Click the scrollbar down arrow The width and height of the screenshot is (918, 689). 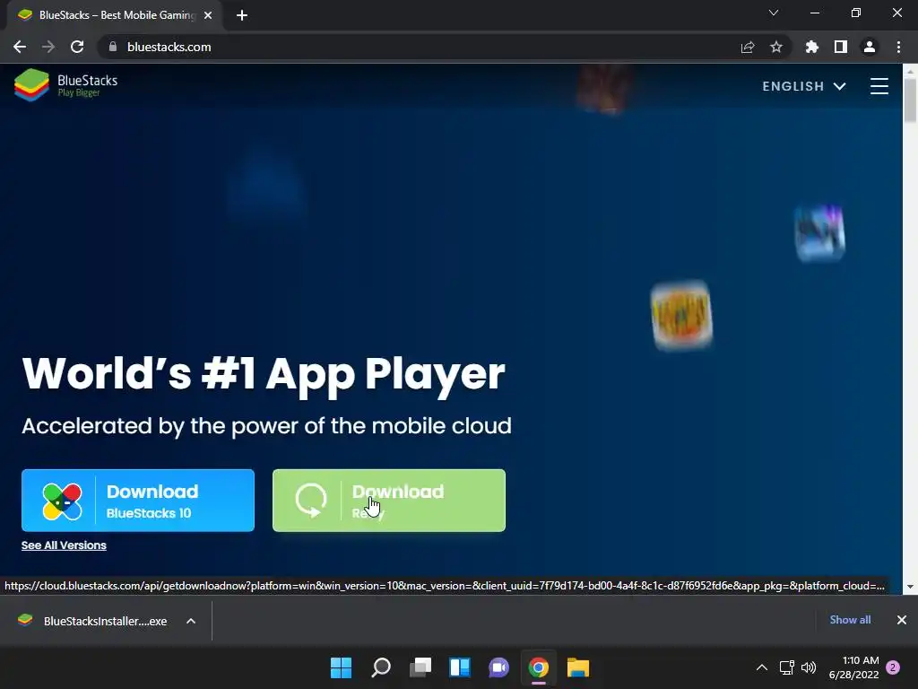pyautogui.click(x=910, y=587)
